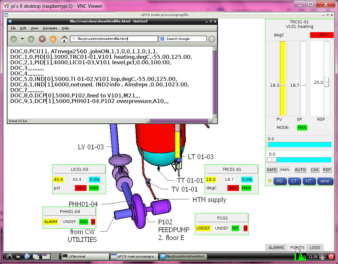The height and width of the screenshot is (264, 338).
Task: Expand the LIC01-03 faceplate header
Action: [79, 170]
